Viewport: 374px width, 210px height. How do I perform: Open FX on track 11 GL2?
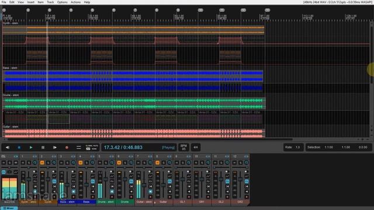pos(227,181)
